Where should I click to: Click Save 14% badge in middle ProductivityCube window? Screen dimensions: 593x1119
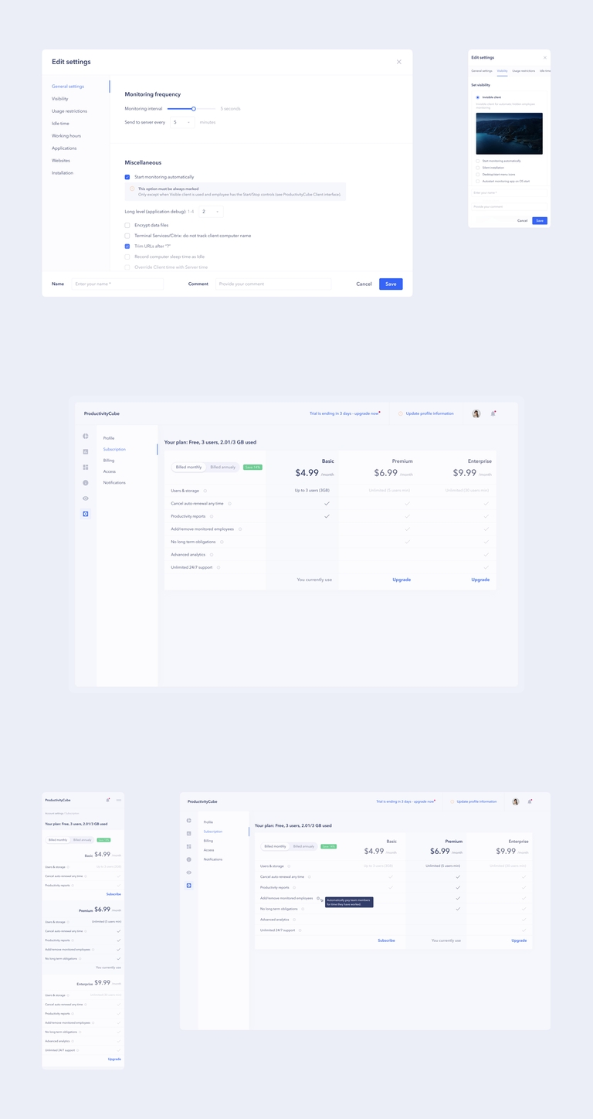tap(252, 467)
